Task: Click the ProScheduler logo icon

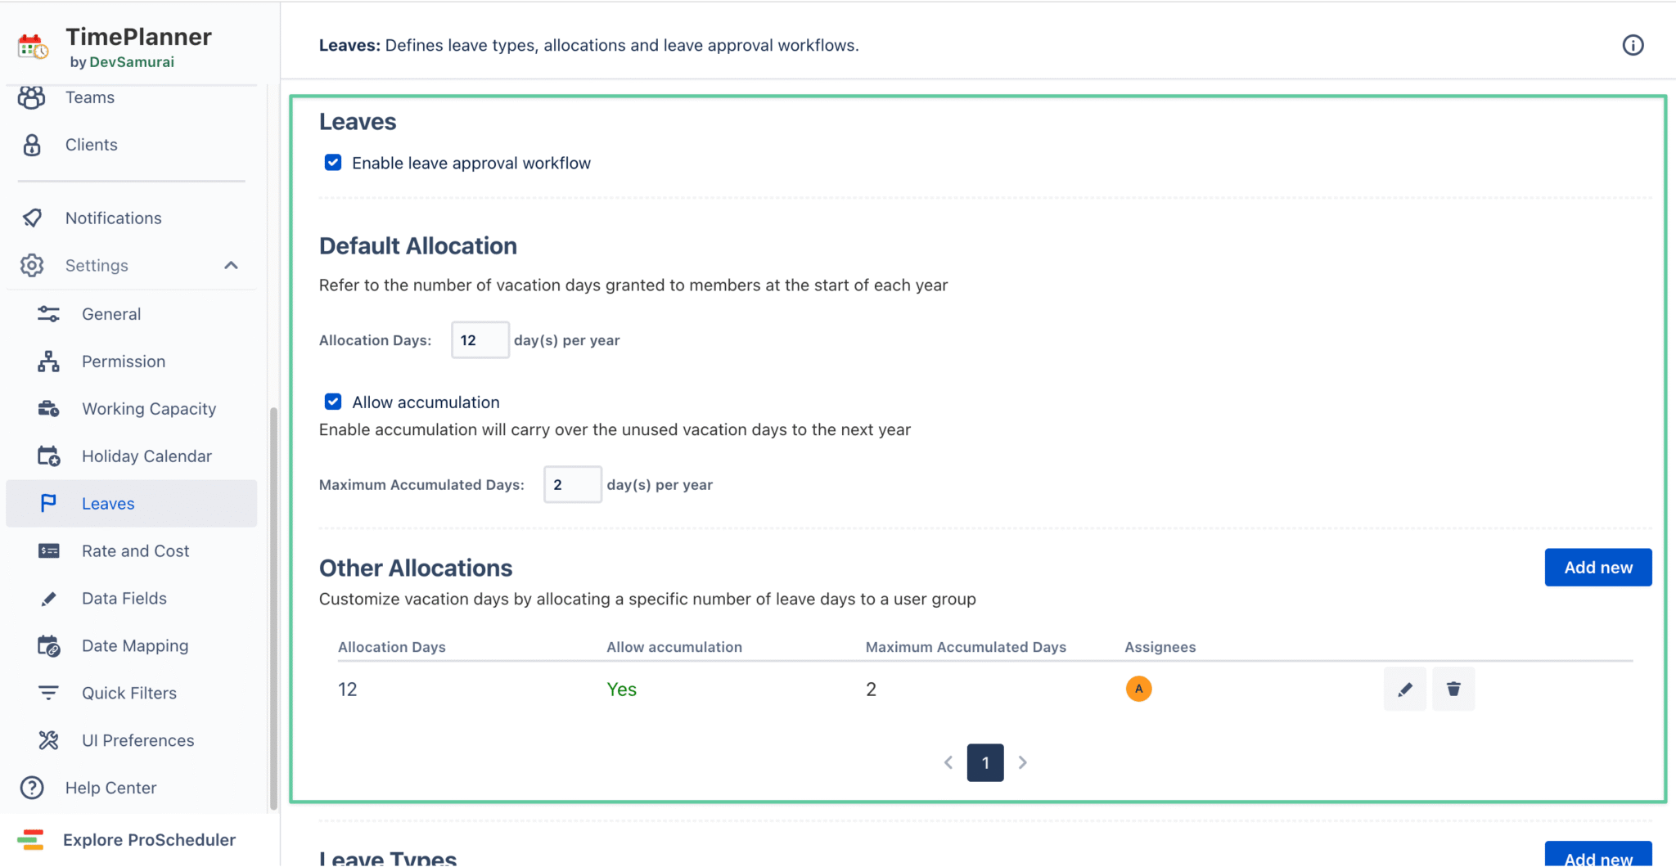Action: 30,840
